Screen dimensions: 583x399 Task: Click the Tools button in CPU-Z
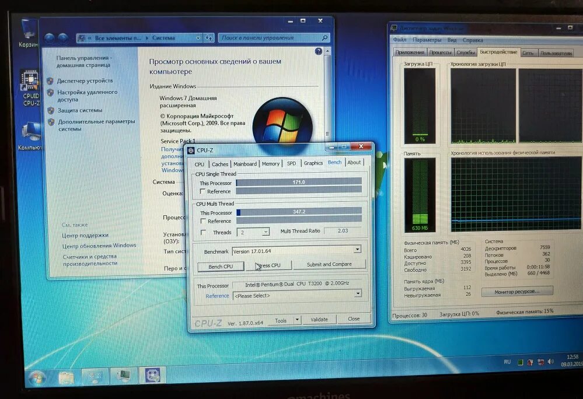[x=281, y=320]
